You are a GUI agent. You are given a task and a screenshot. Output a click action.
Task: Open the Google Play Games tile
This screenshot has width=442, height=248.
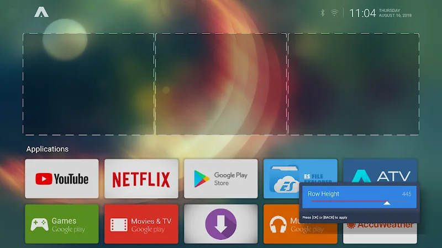point(62,224)
